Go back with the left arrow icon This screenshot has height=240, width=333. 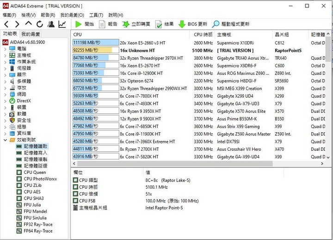(6, 24)
